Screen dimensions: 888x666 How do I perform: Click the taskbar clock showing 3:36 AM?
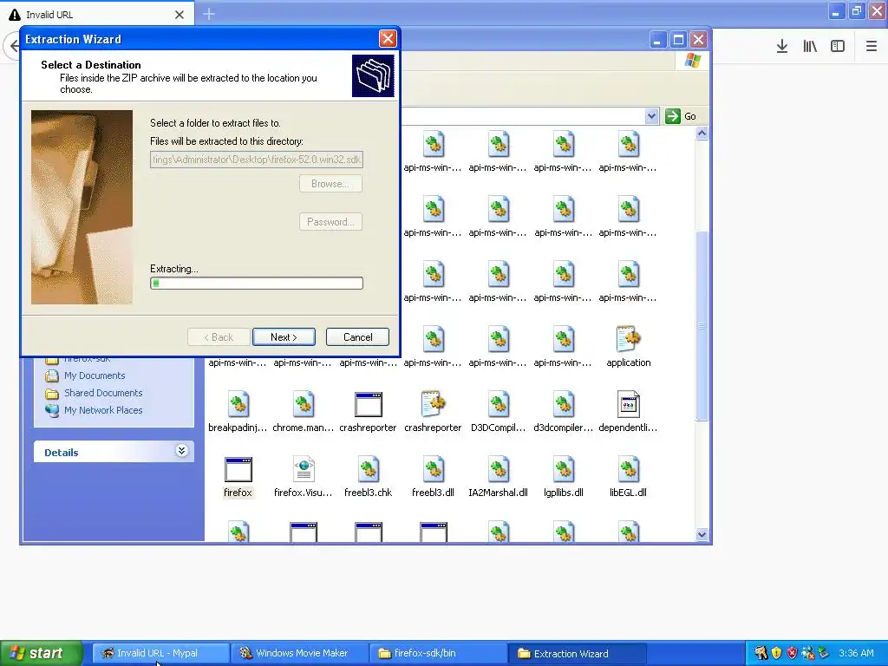click(856, 653)
